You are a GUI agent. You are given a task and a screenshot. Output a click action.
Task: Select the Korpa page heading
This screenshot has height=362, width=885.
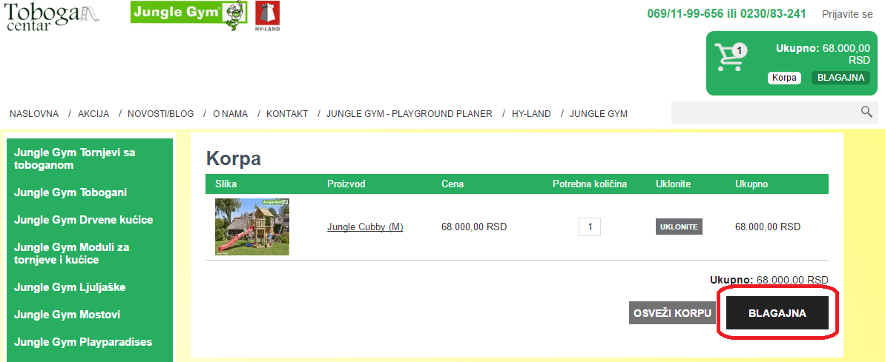234,158
